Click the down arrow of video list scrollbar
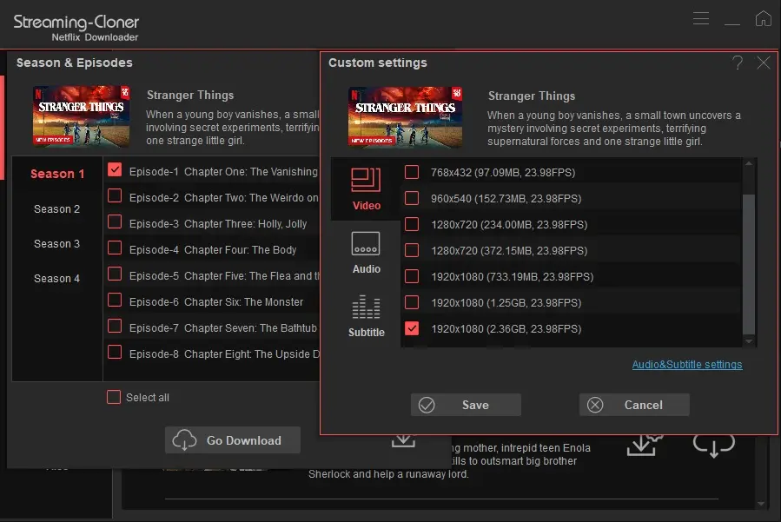781x522 pixels. 749,341
